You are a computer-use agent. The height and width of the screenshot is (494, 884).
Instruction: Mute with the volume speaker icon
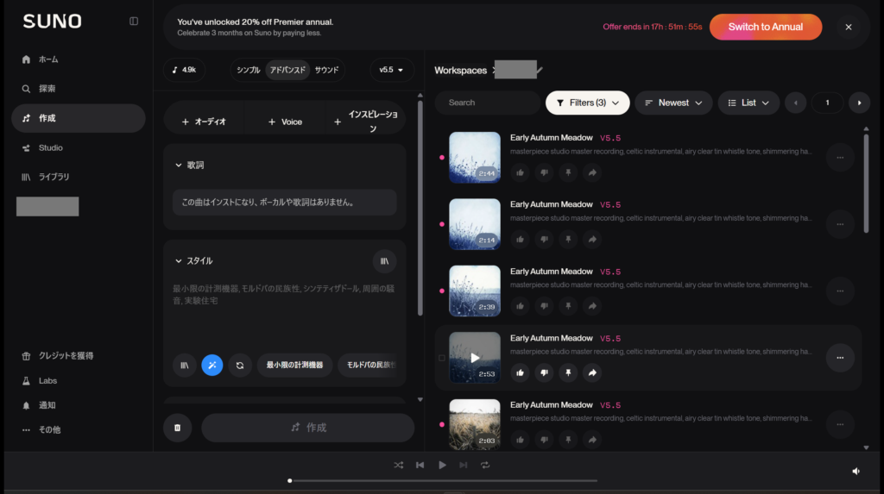856,472
